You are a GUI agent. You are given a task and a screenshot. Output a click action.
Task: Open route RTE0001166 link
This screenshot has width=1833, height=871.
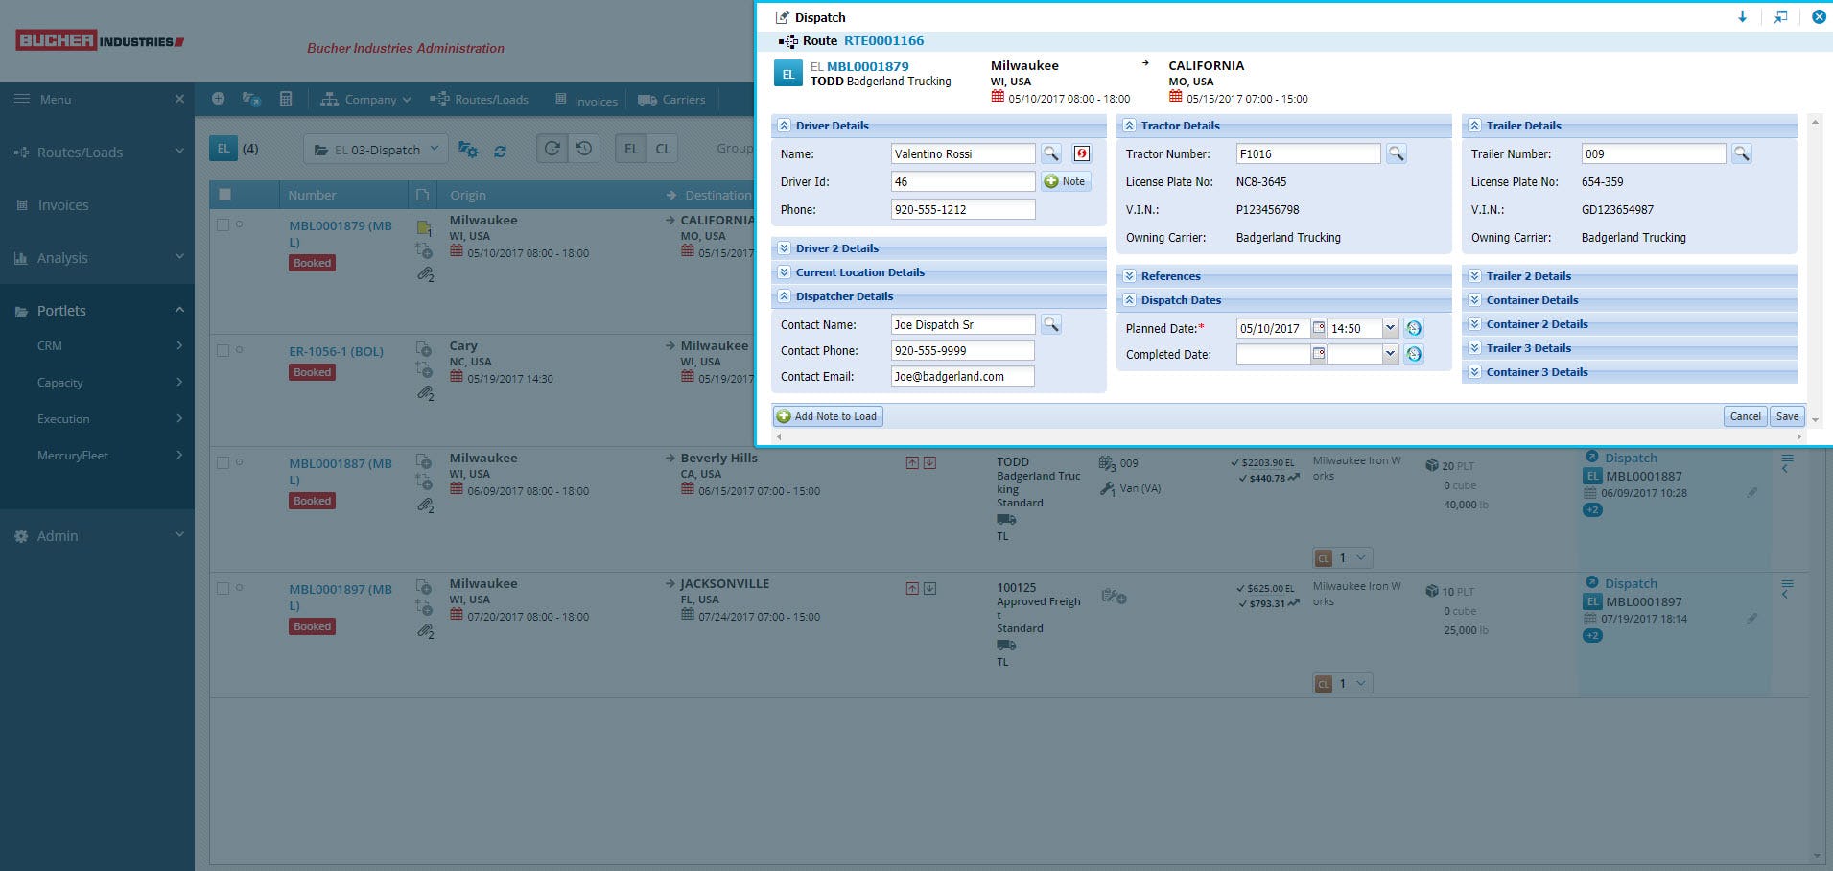click(x=883, y=40)
